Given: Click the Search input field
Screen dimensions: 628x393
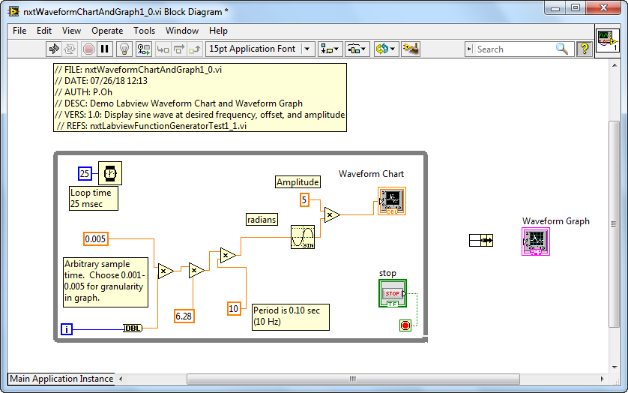Looking at the screenshot, I should (x=515, y=49).
